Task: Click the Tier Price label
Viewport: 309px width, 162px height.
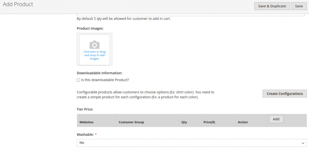Action: pyautogui.click(x=85, y=109)
